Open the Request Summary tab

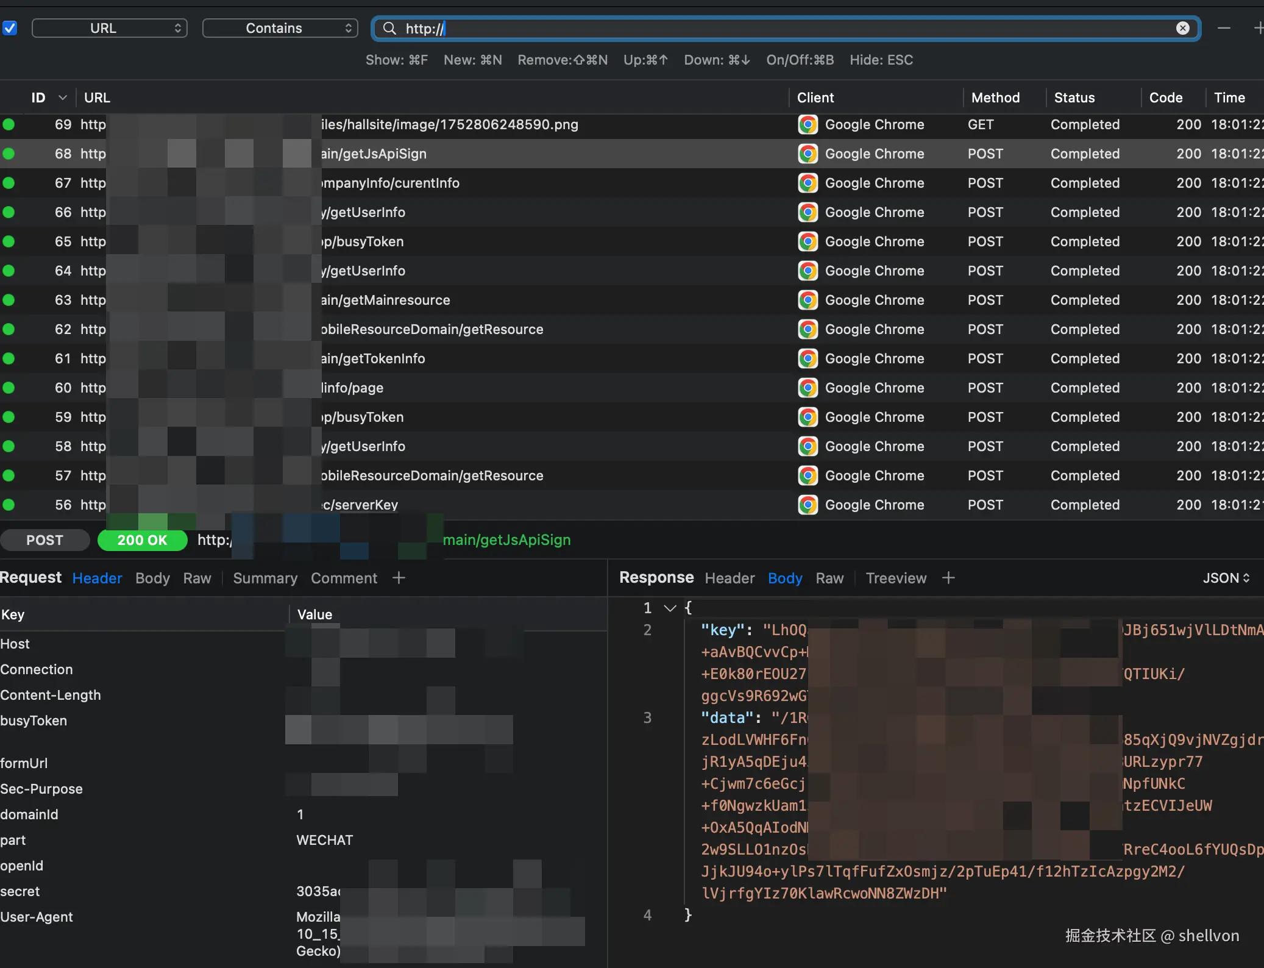(265, 578)
